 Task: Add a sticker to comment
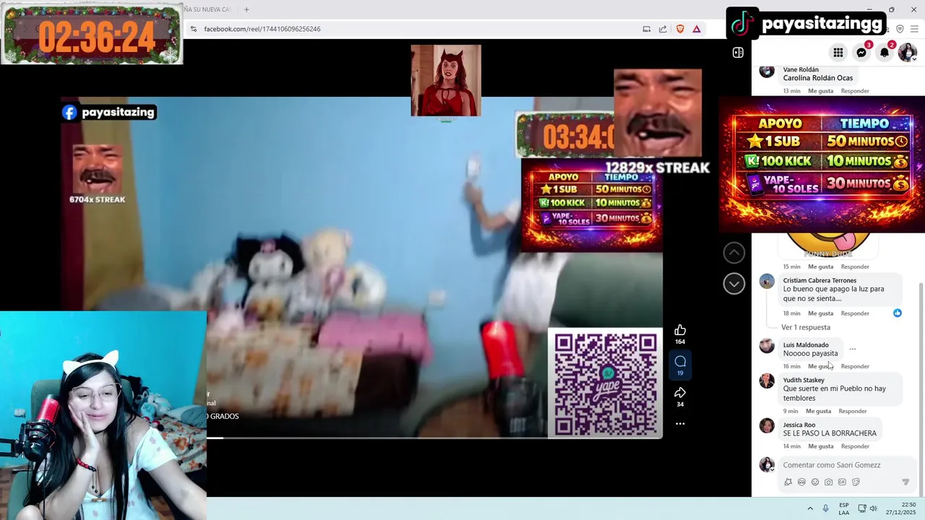coord(856,482)
